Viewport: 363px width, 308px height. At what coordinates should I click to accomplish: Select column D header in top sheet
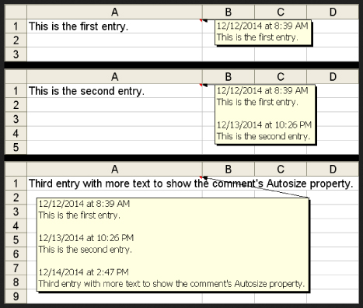[333, 12]
